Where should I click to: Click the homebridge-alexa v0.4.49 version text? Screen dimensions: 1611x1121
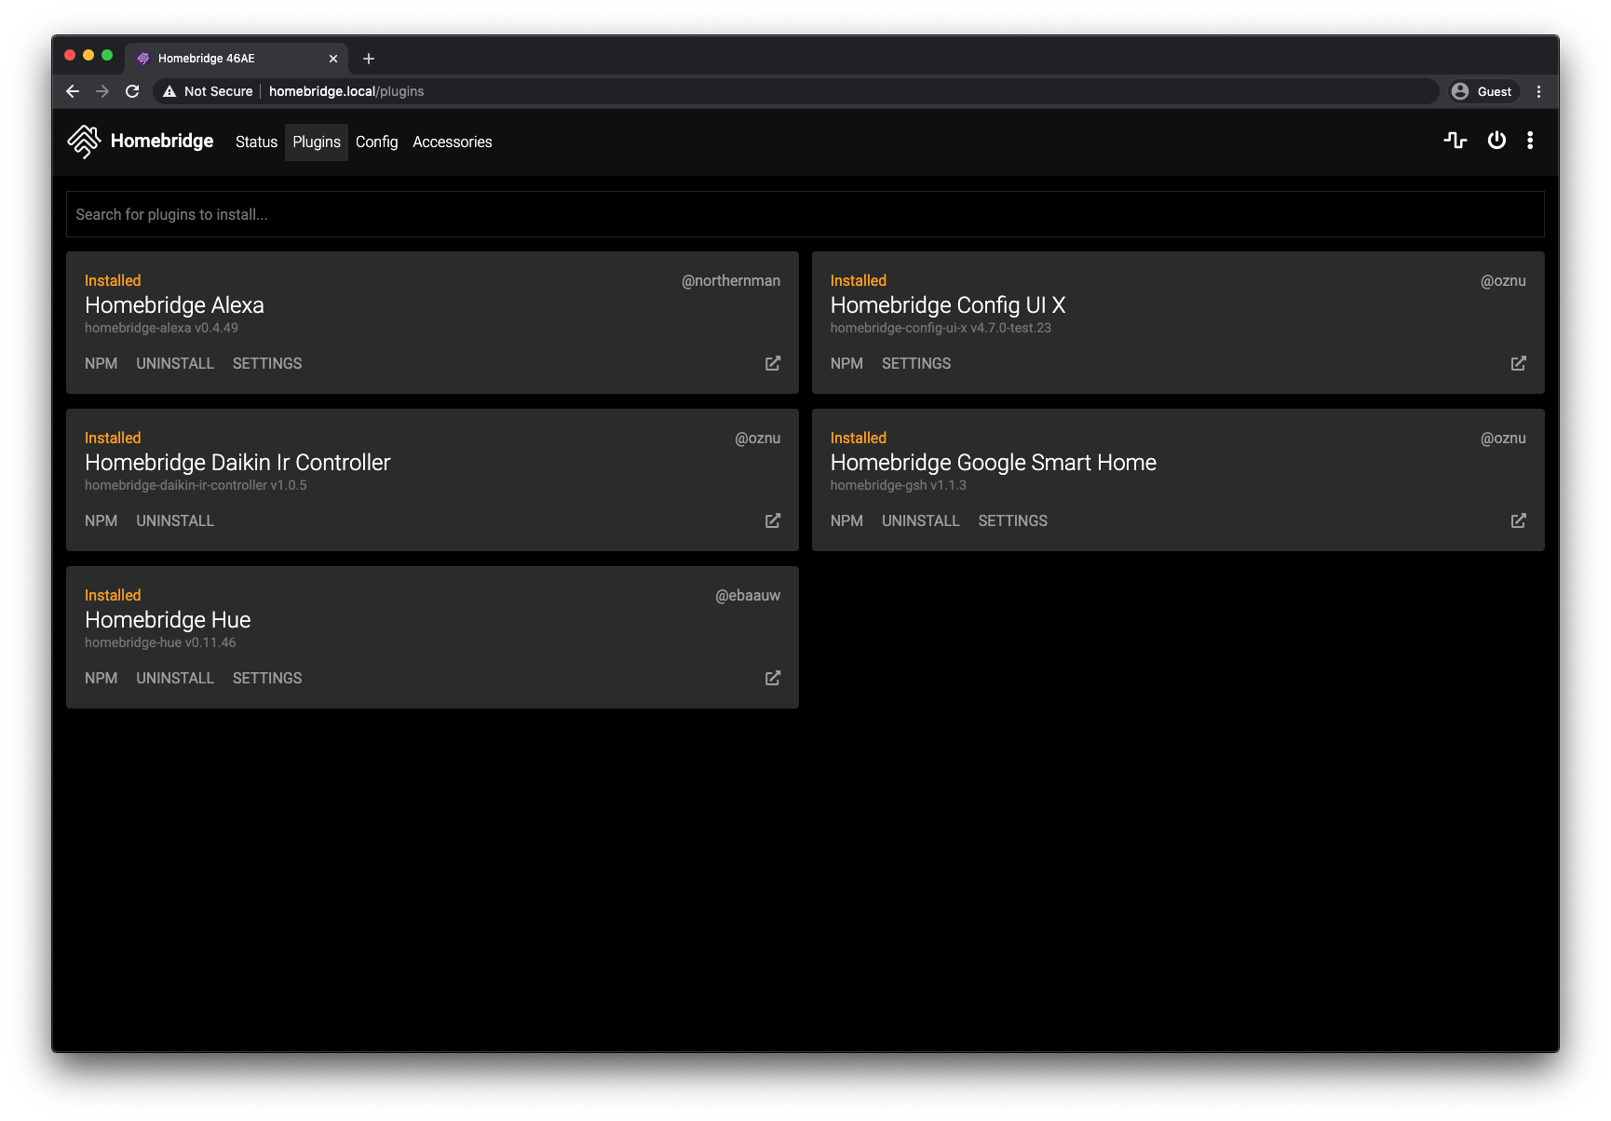[x=161, y=328]
